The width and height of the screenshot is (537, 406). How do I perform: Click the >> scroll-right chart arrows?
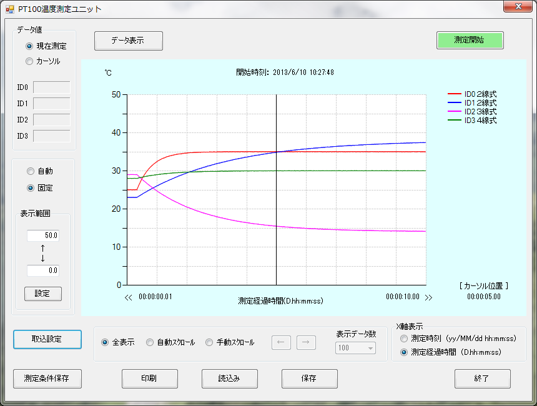pos(428,297)
